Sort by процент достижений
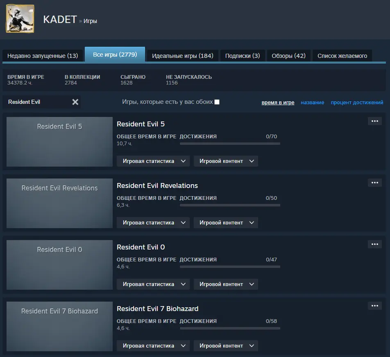This screenshot has width=390, height=357. pyautogui.click(x=357, y=103)
